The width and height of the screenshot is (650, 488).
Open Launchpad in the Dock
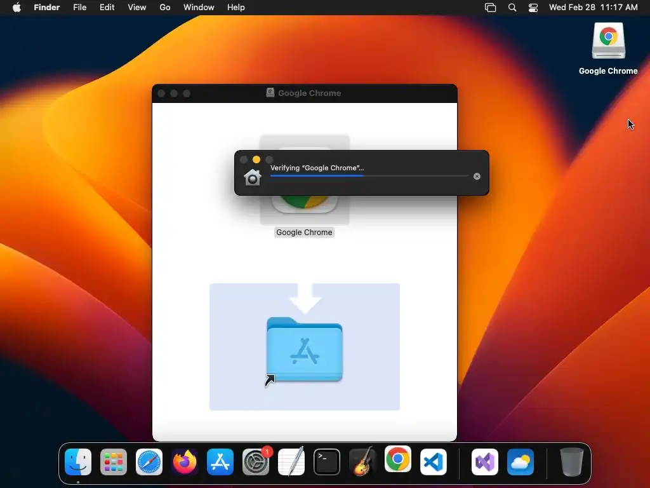click(x=114, y=462)
